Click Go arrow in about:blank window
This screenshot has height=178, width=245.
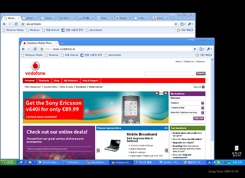tap(176, 24)
